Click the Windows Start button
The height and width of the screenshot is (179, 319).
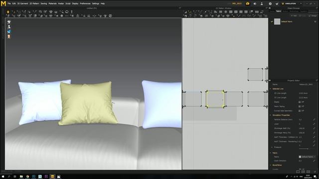click(x=3, y=177)
